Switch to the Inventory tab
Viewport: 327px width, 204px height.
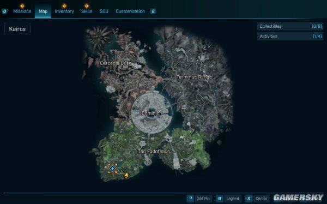tap(64, 11)
